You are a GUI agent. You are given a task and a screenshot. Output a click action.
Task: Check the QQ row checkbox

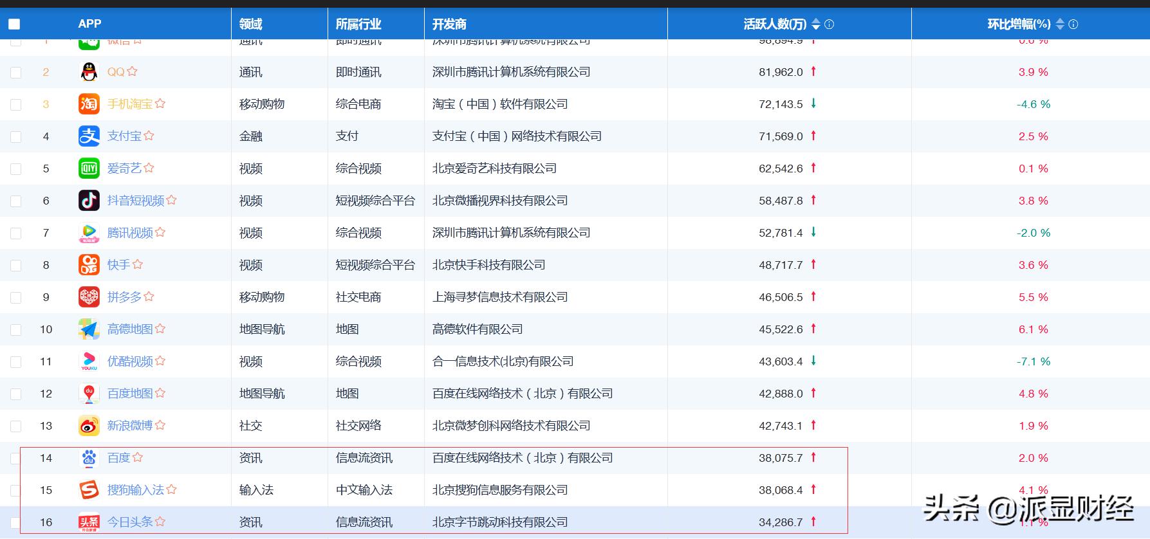coord(16,72)
